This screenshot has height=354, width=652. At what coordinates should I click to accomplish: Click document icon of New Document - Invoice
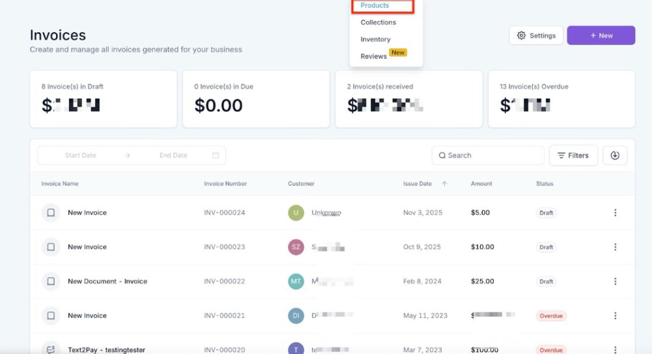tap(51, 281)
